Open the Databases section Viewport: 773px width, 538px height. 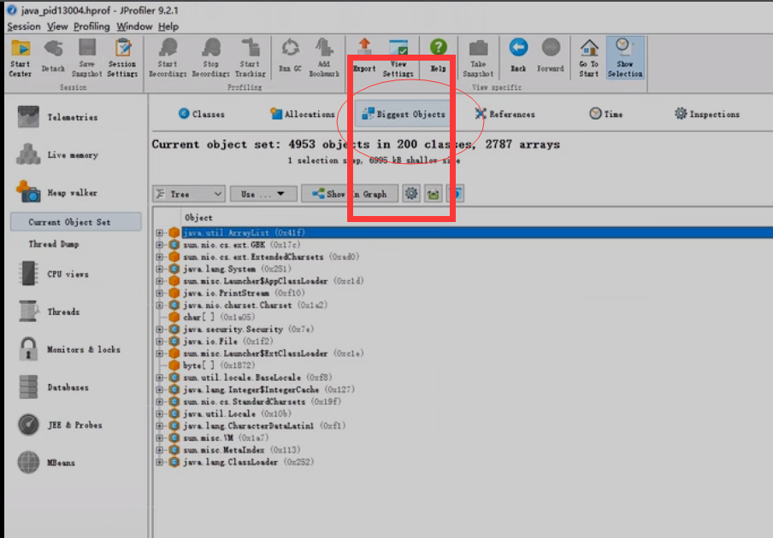54,387
